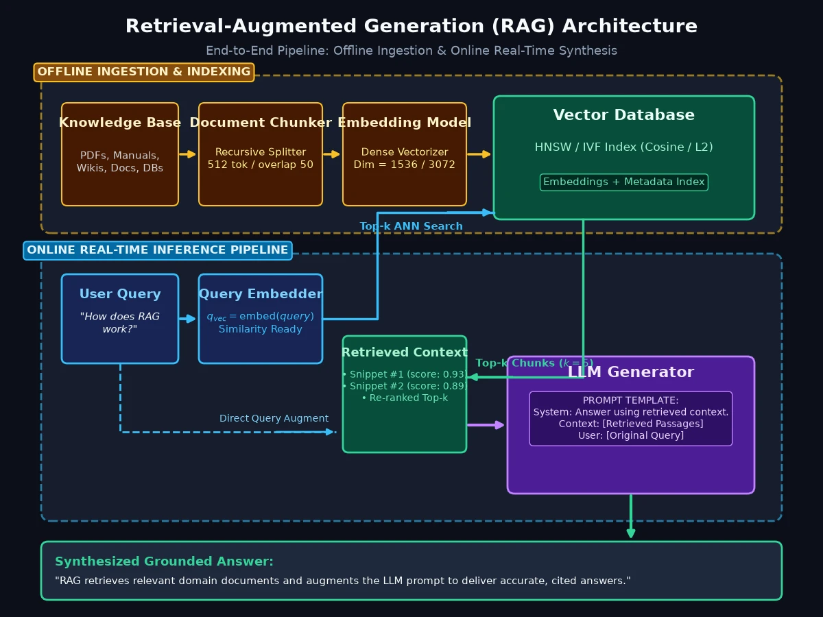Image resolution: width=823 pixels, height=617 pixels.
Task: Click the Embeddings + Metadata Index badge
Action: click(x=624, y=182)
